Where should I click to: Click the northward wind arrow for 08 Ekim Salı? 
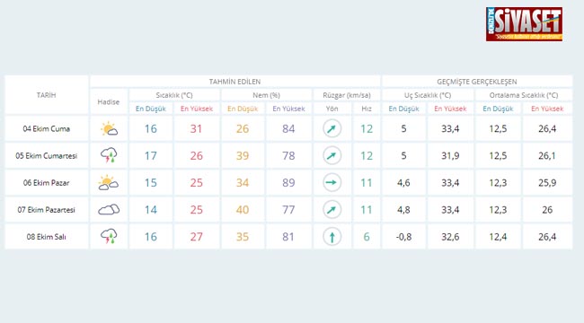click(332, 237)
